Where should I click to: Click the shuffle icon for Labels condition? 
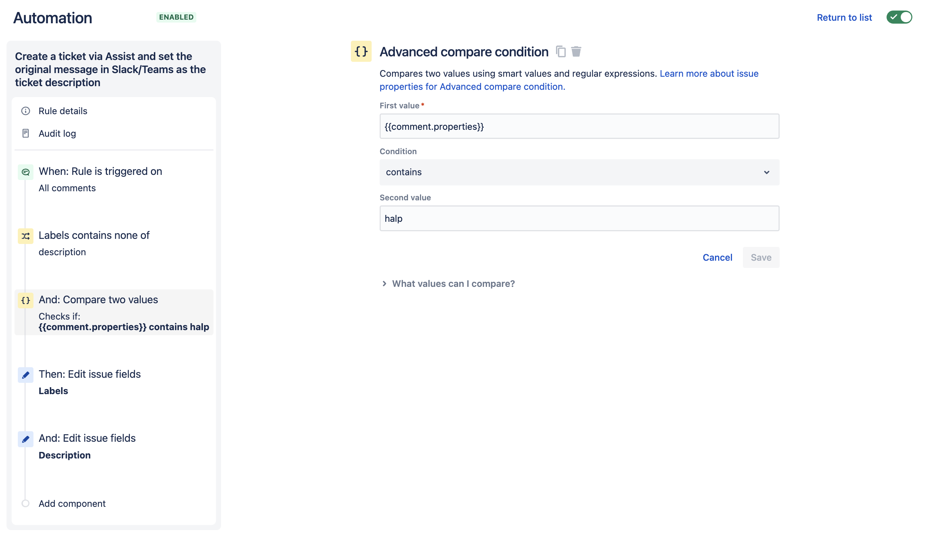[25, 236]
